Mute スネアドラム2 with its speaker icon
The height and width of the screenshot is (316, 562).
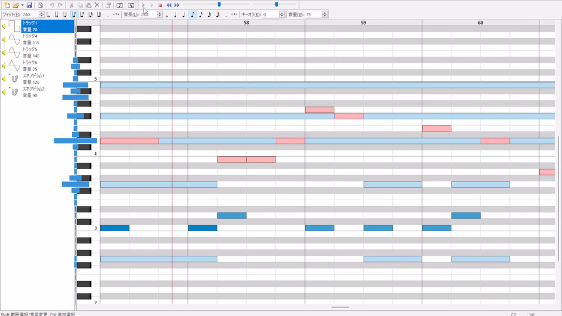click(4, 92)
